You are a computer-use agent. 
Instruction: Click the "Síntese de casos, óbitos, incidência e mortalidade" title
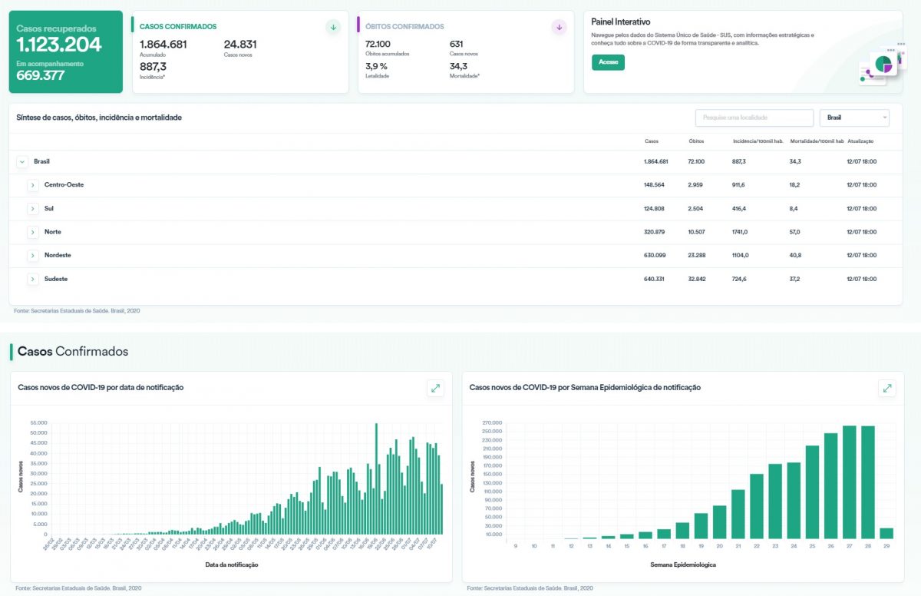click(99, 118)
